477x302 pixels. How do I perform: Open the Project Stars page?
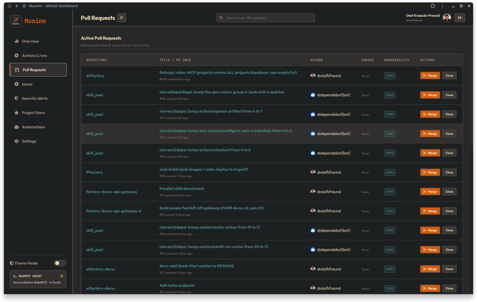pos(38,113)
